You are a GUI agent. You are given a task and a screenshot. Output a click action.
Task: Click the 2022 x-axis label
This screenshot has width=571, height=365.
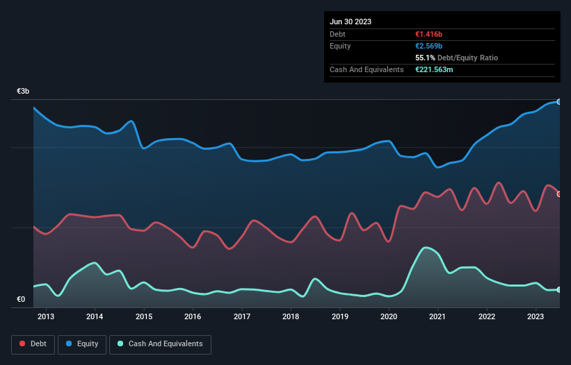[487, 316]
